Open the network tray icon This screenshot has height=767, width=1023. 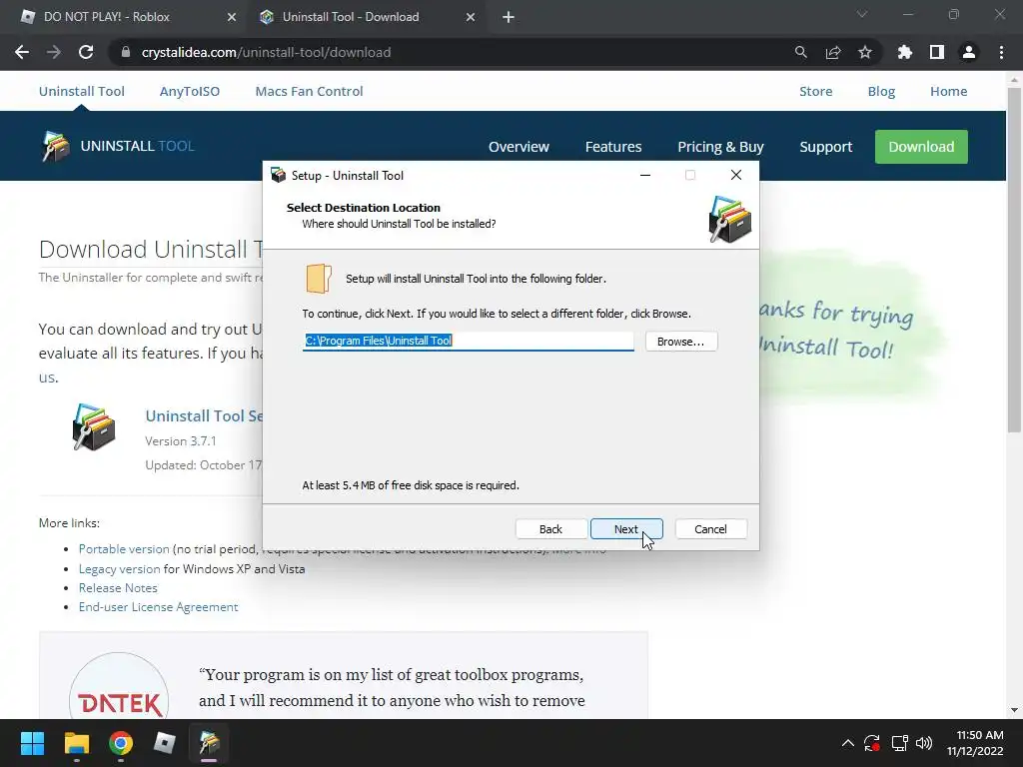click(900, 743)
